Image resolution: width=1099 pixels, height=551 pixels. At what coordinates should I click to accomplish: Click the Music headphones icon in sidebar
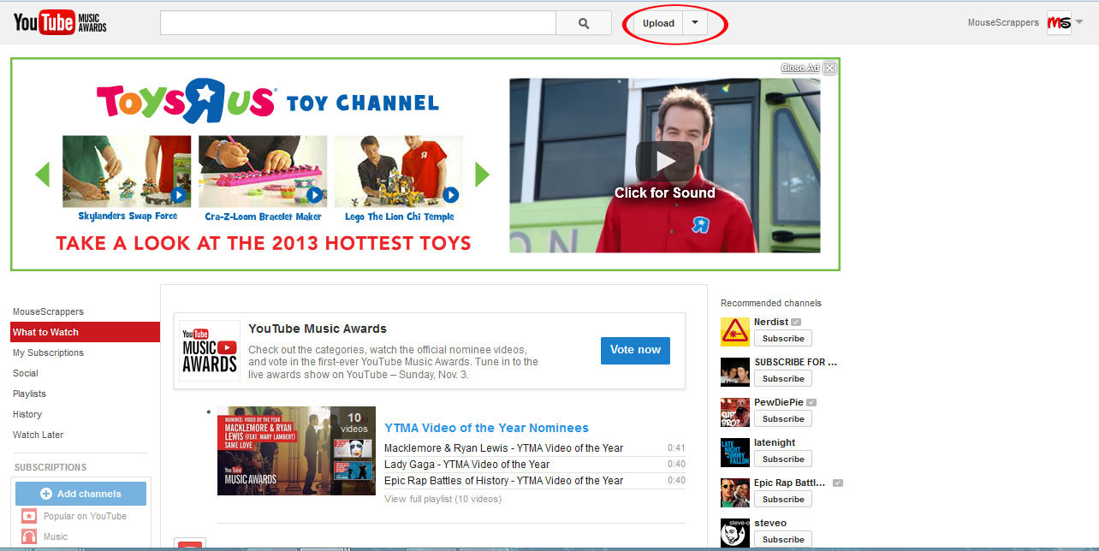29,536
